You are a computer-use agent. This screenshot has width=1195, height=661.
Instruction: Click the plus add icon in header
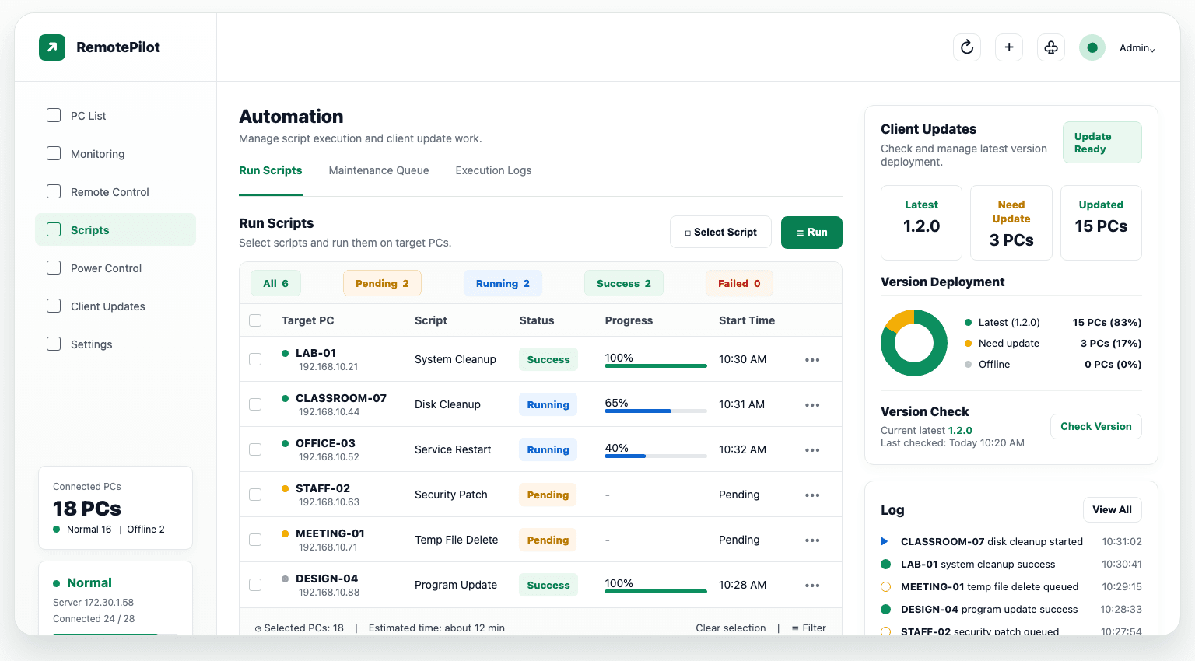pos(1009,47)
